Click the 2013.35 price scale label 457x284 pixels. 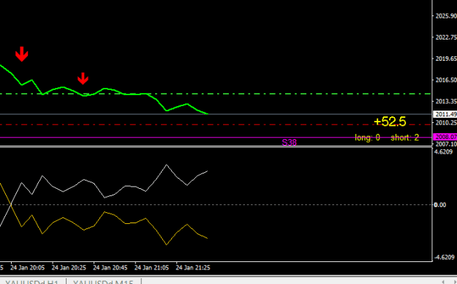tap(446, 101)
